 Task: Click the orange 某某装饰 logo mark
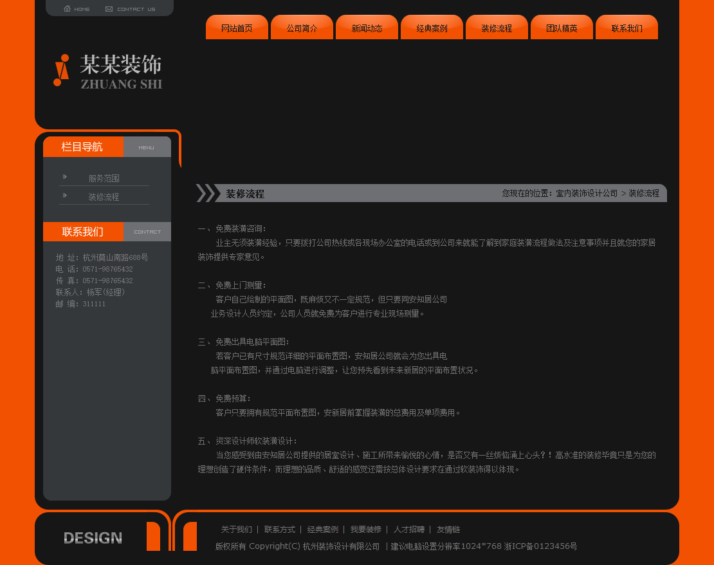coord(61,71)
